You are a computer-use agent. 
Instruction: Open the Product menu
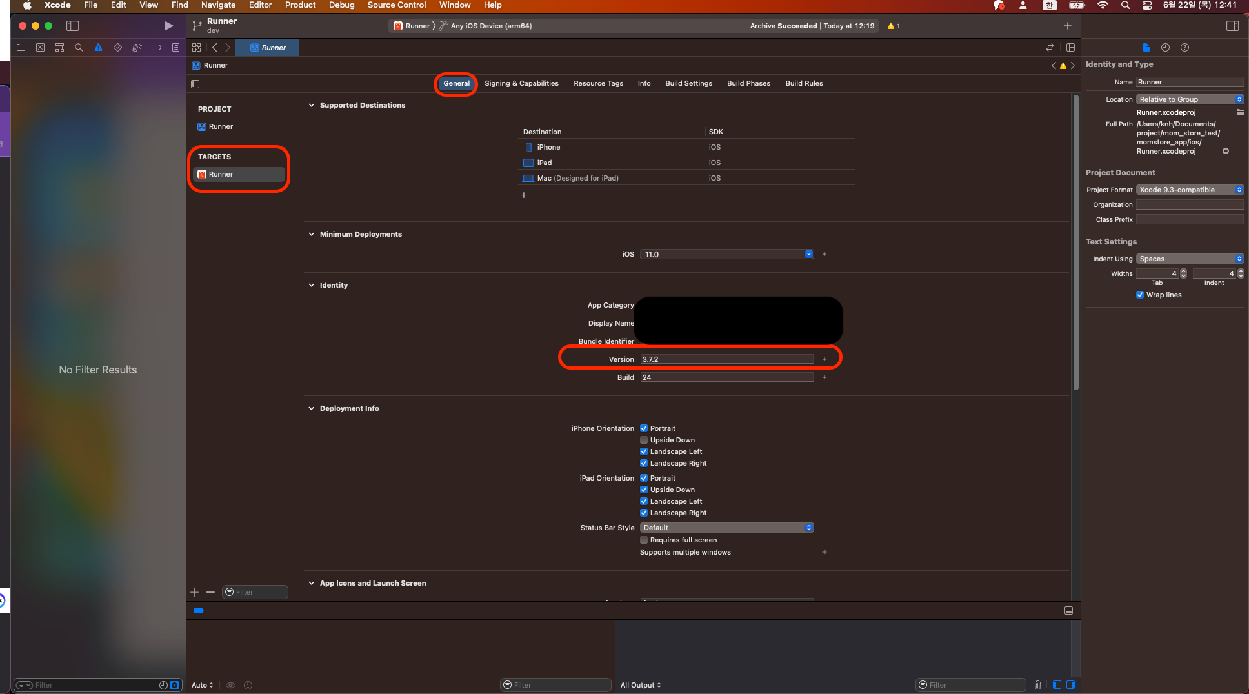(x=300, y=5)
